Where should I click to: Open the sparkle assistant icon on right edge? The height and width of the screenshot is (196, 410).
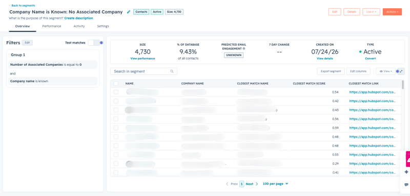406,172
